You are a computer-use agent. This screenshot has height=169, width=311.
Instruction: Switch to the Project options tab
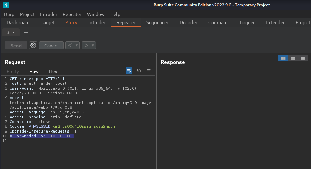tap(302, 23)
